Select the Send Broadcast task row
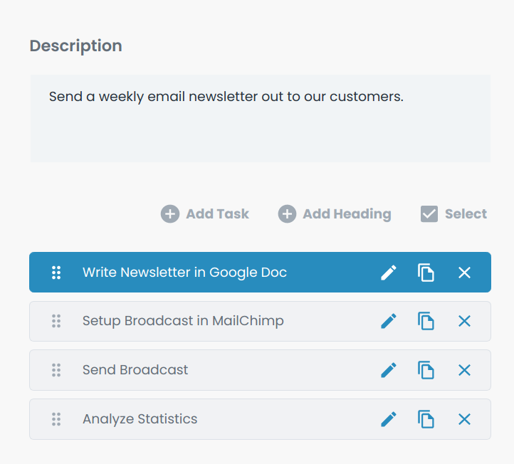Viewport: 514px width, 464px height. click(260, 370)
